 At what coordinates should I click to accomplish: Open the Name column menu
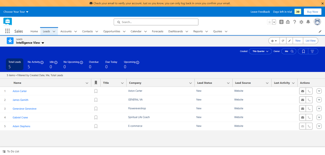click(x=87, y=83)
